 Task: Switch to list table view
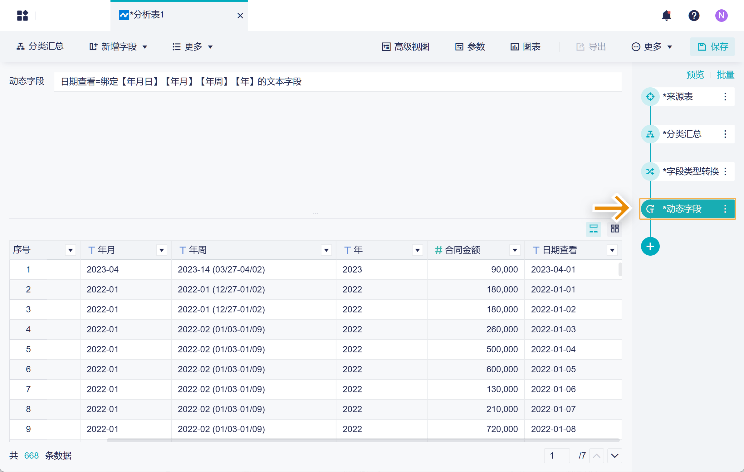coord(593,229)
